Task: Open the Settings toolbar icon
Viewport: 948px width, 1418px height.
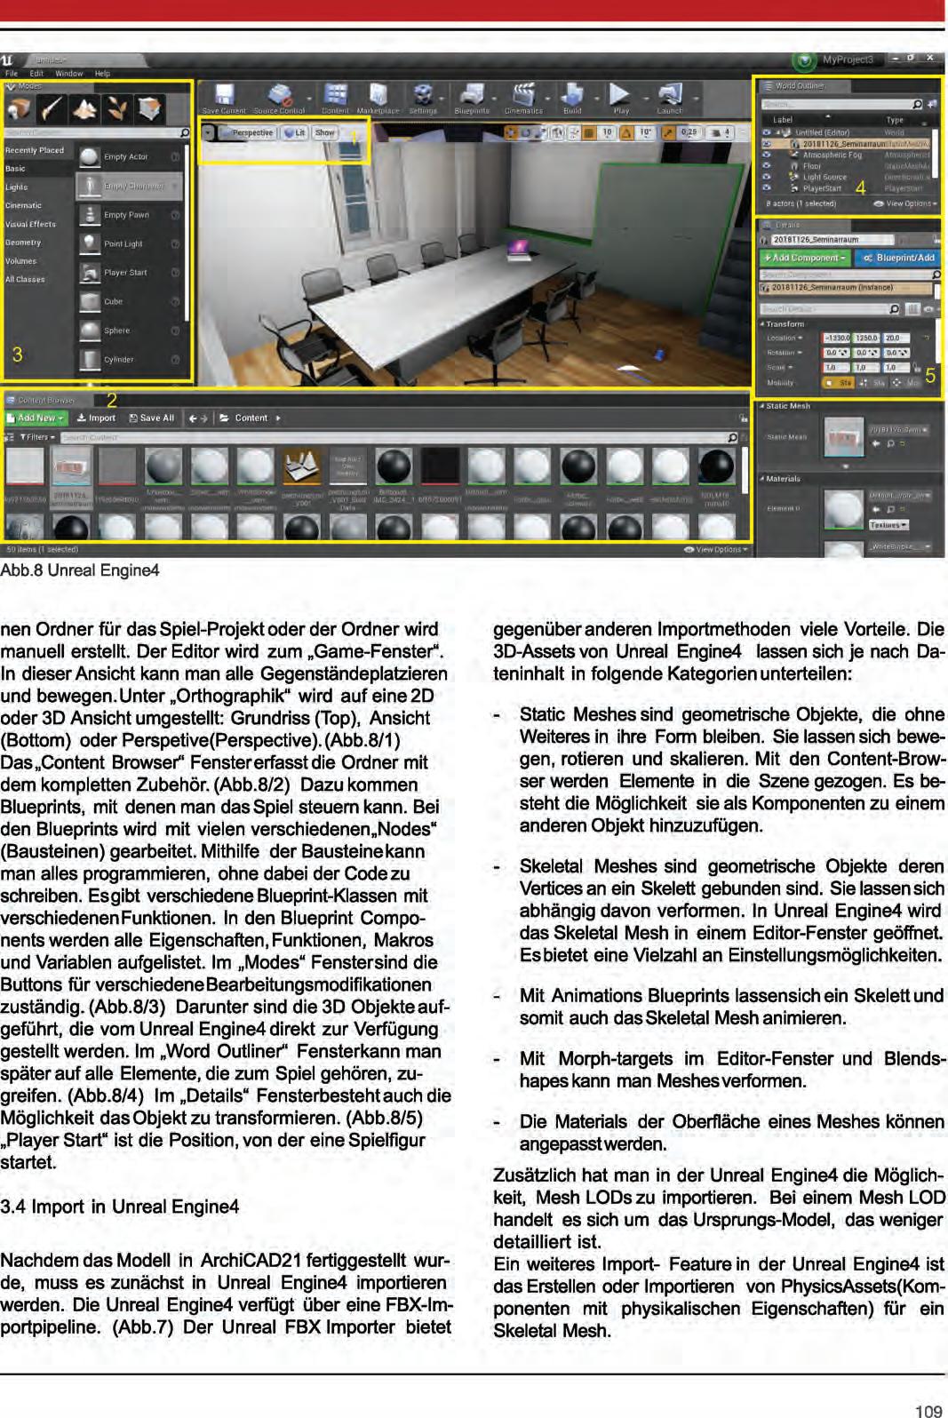Action: pyautogui.click(x=424, y=94)
